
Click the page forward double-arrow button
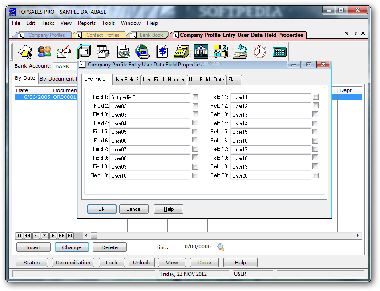(x=61, y=235)
